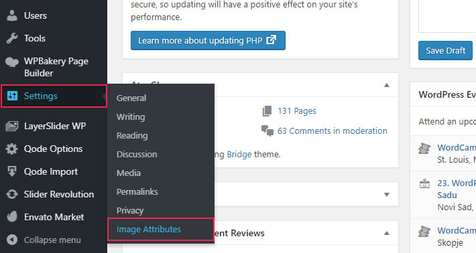This screenshot has width=476, height=253.
Task: Collapse the At a Glance widget arrow
Action: click(x=386, y=85)
